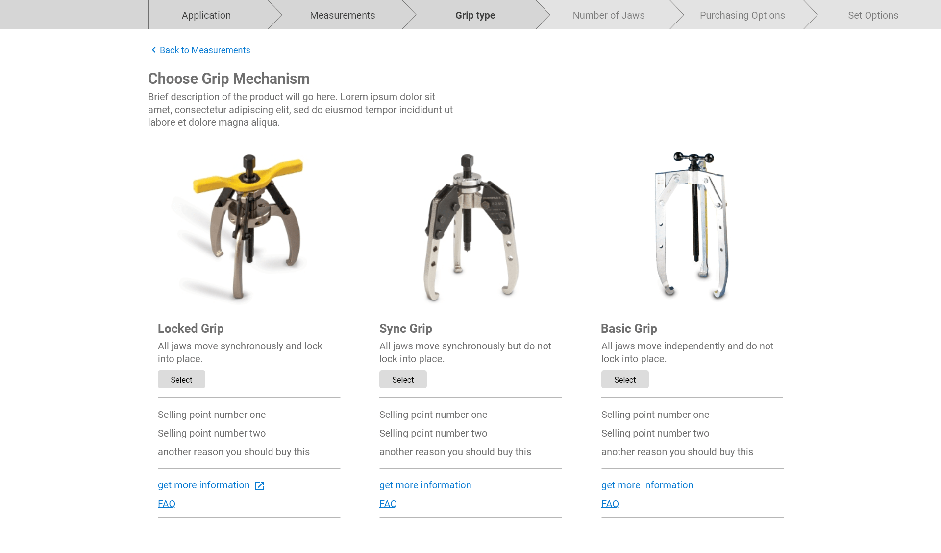Open get more information under Locked Grip
The width and height of the screenshot is (941, 553).
coord(204,485)
